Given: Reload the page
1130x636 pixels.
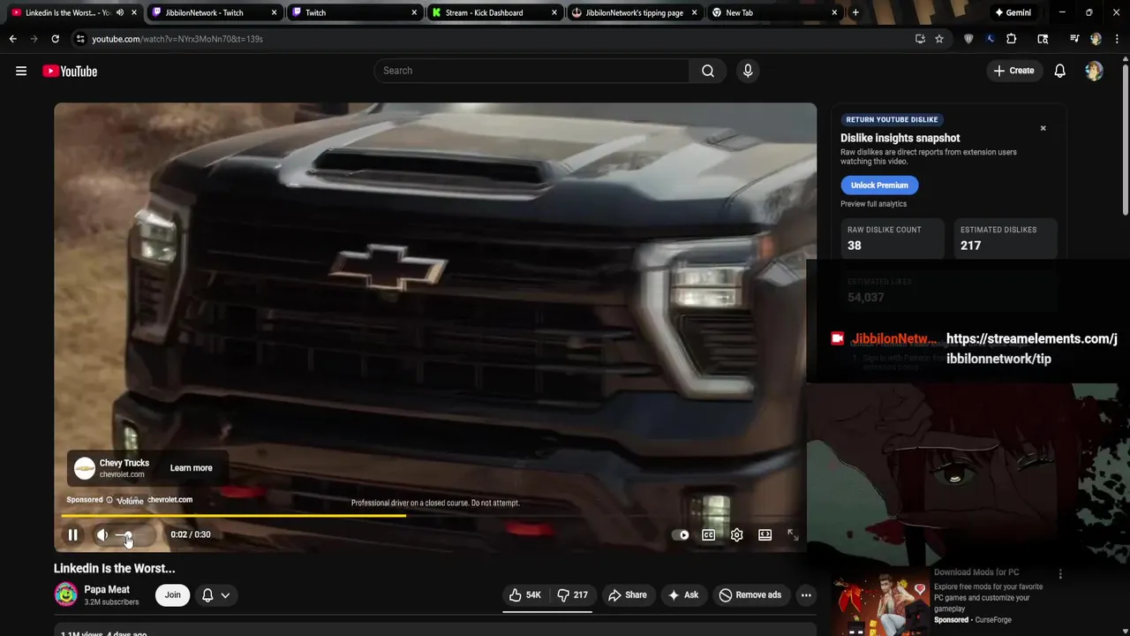Looking at the screenshot, I should tap(55, 39).
